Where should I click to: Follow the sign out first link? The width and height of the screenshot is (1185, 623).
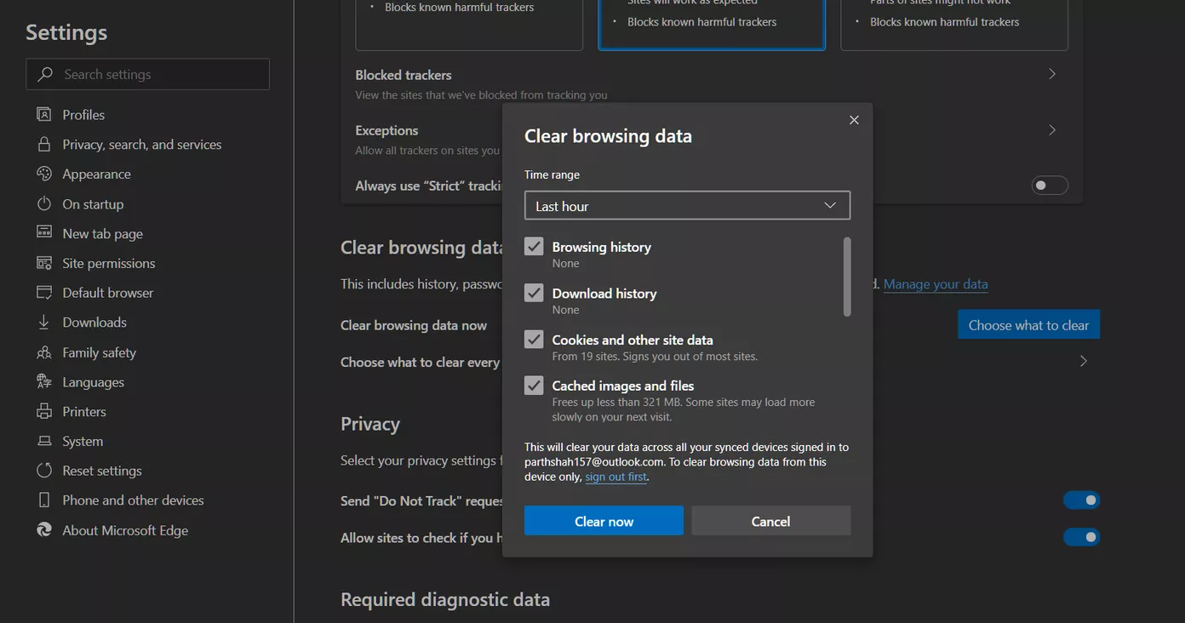pyautogui.click(x=615, y=477)
